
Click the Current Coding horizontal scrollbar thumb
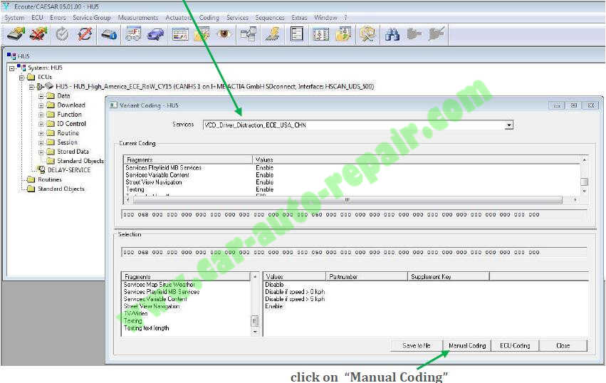point(348,200)
